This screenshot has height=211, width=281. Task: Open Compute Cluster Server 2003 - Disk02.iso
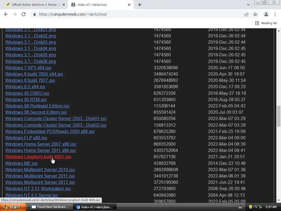pyautogui.click(x=56, y=125)
